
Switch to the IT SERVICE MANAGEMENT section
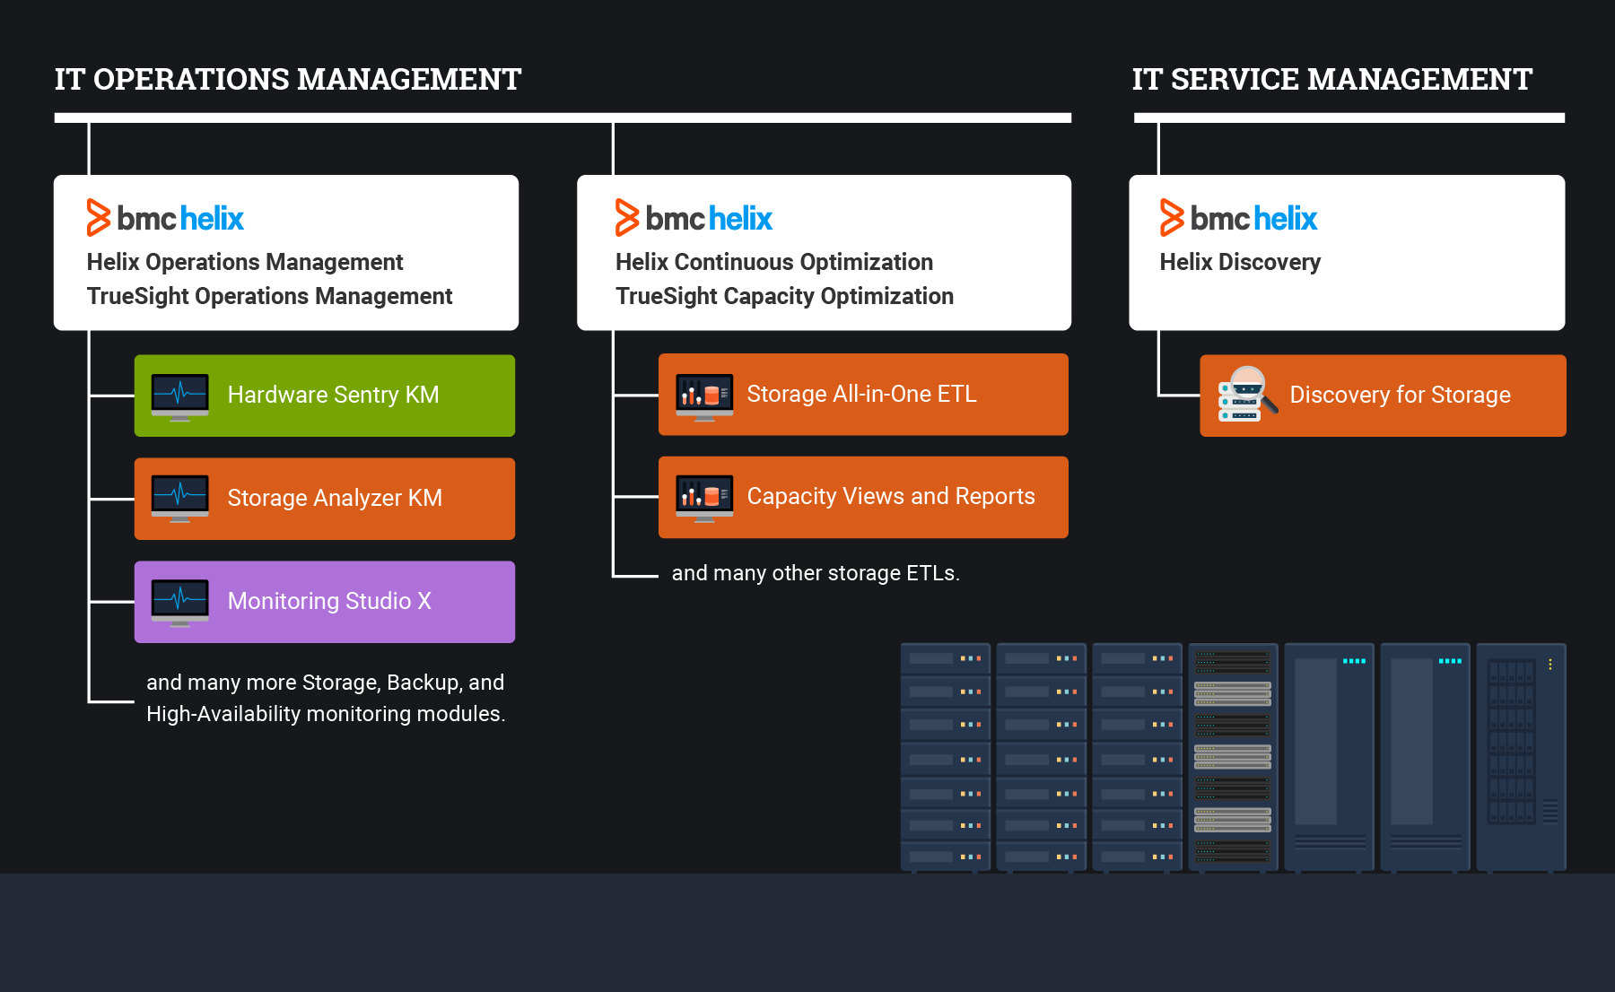pyautogui.click(x=1331, y=79)
